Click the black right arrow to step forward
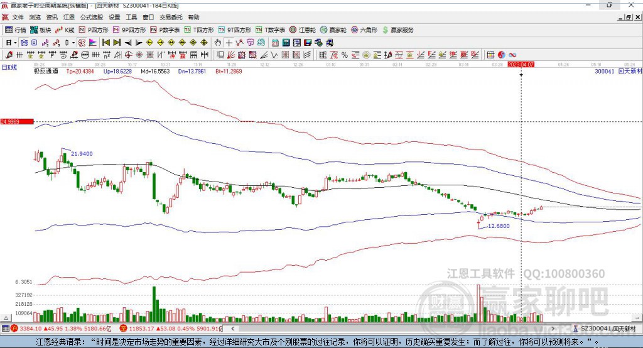 pyautogui.click(x=139, y=43)
